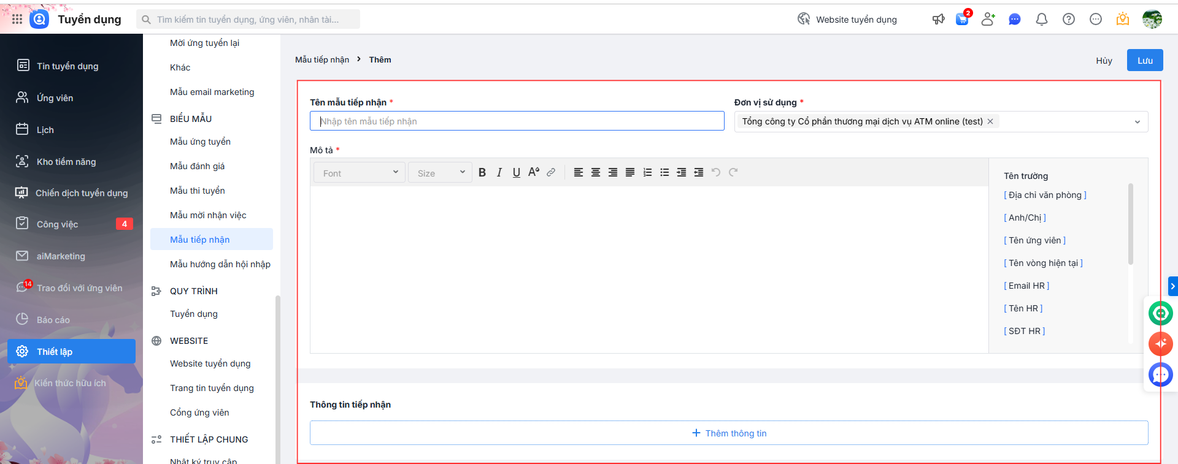Open the user profile avatar

(1152, 20)
